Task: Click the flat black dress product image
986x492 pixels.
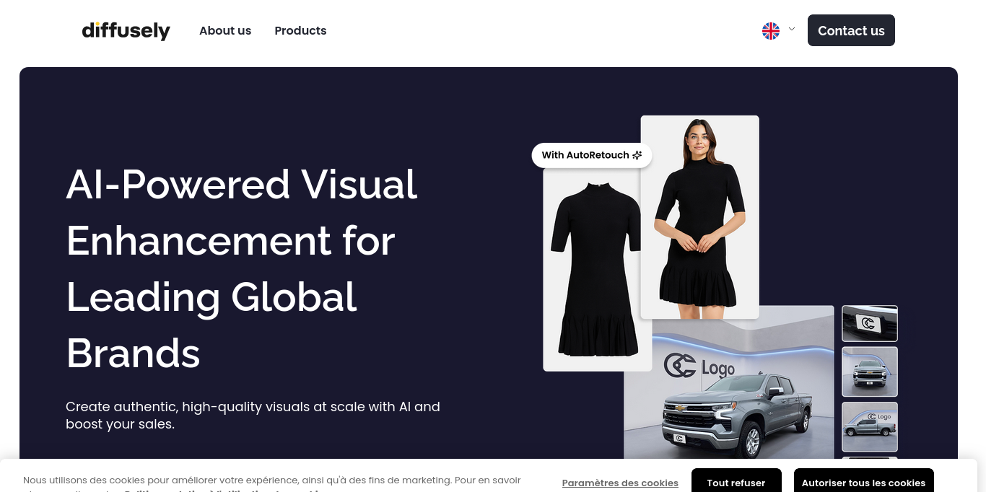Action: tap(592, 274)
